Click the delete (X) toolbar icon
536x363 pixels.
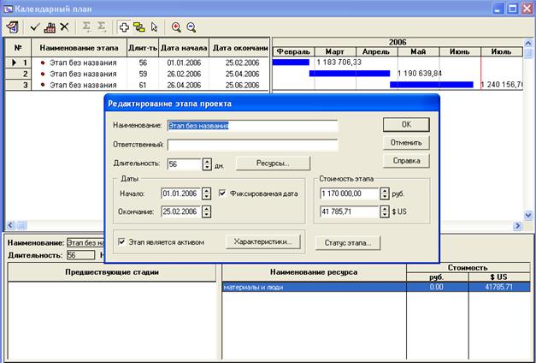[x=64, y=27]
